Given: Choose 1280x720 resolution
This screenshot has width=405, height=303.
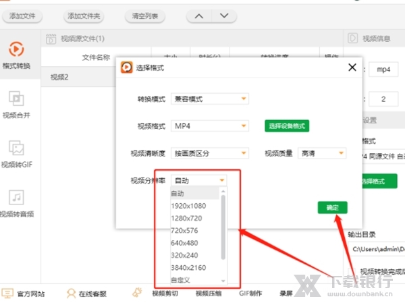Looking at the screenshot, I should [x=195, y=218].
